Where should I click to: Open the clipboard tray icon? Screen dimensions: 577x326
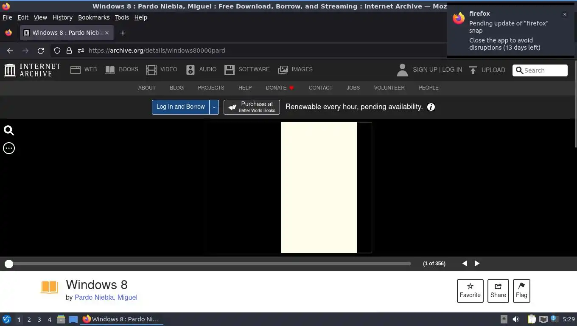click(532, 319)
